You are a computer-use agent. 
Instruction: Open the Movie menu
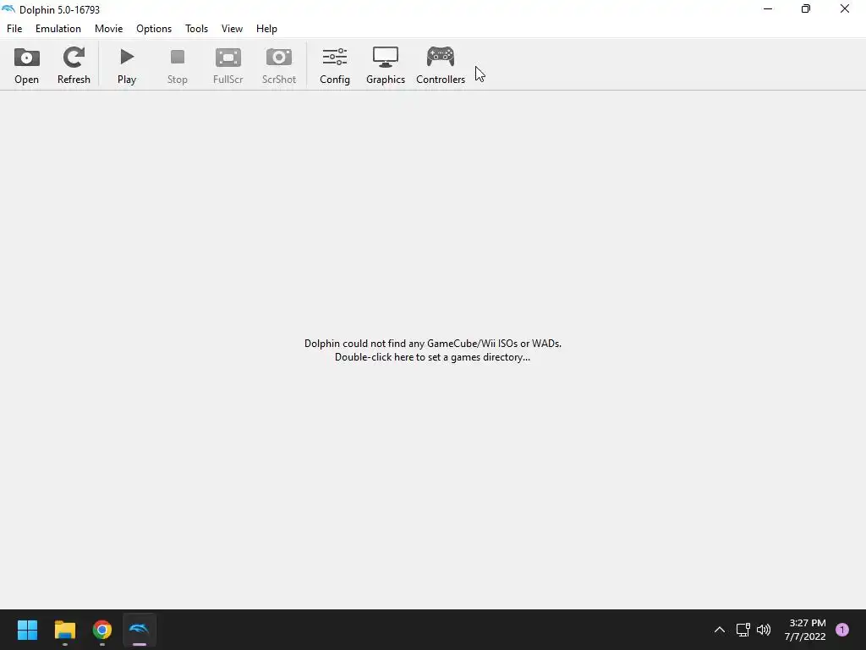point(109,29)
